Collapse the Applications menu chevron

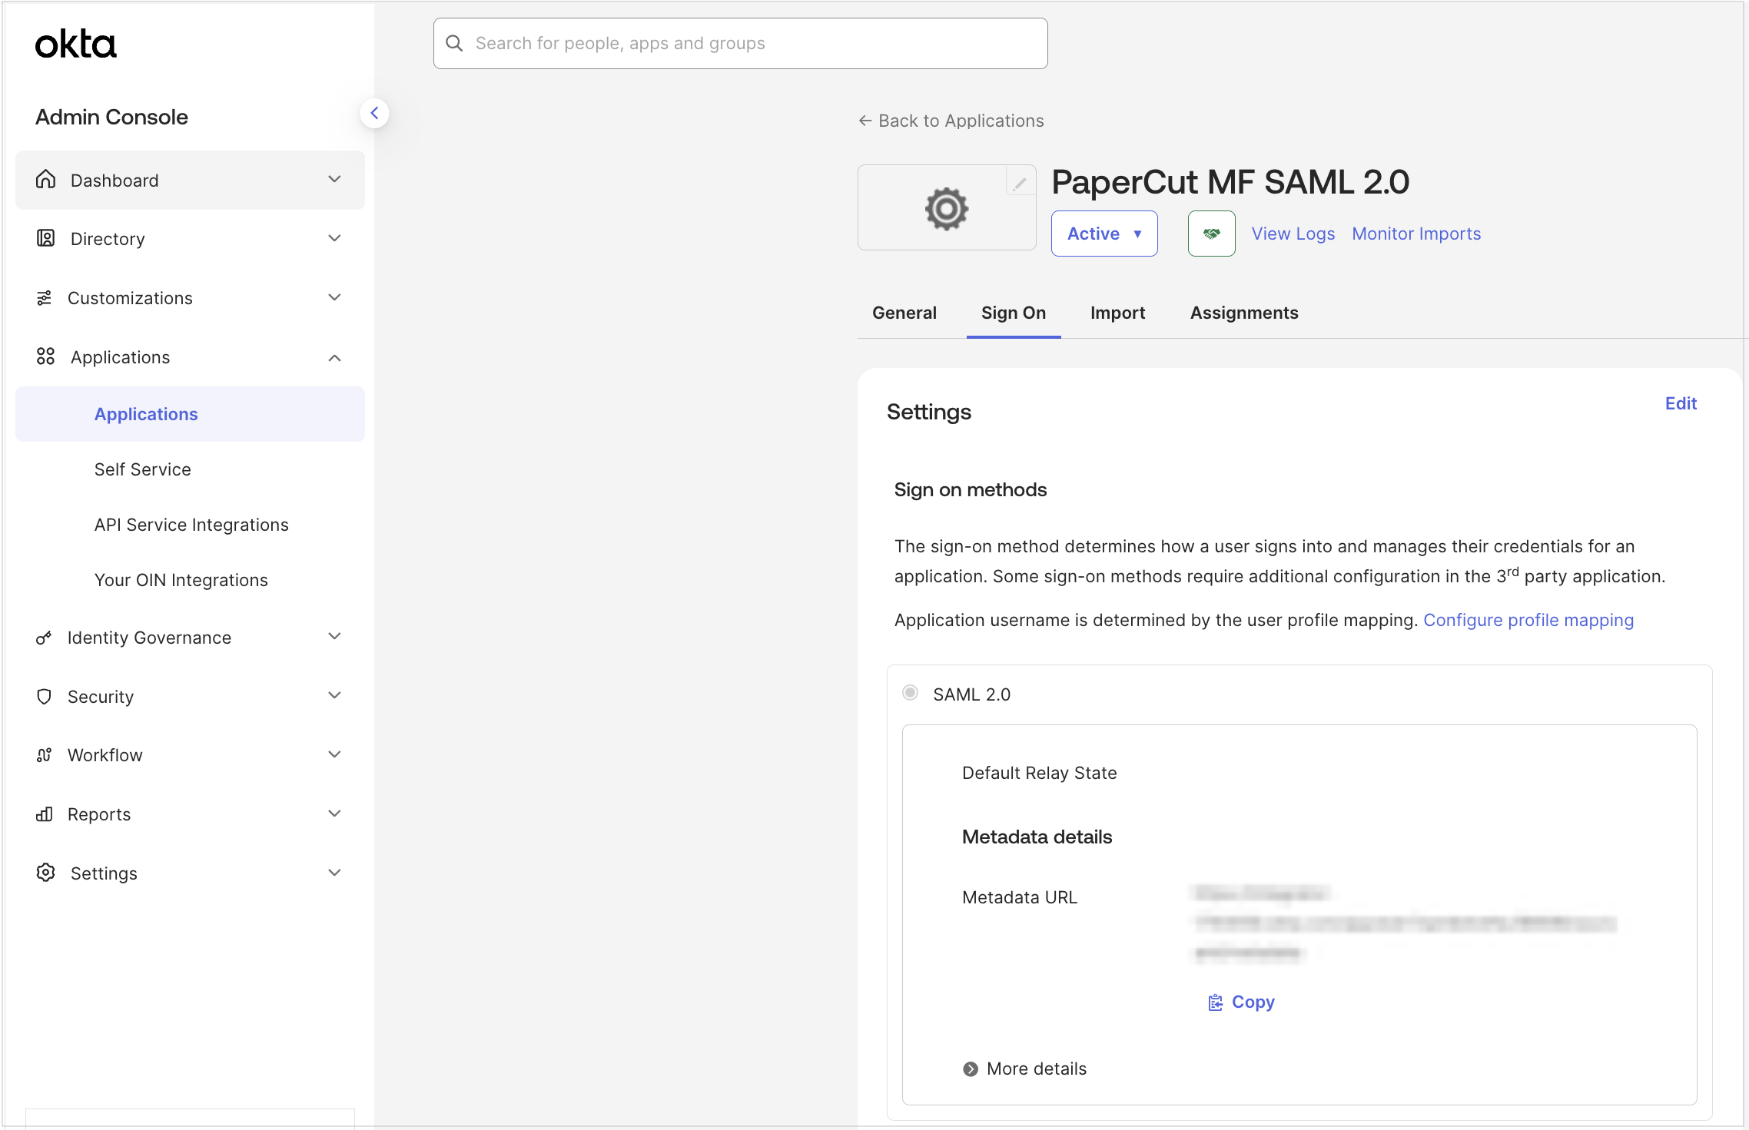point(335,358)
